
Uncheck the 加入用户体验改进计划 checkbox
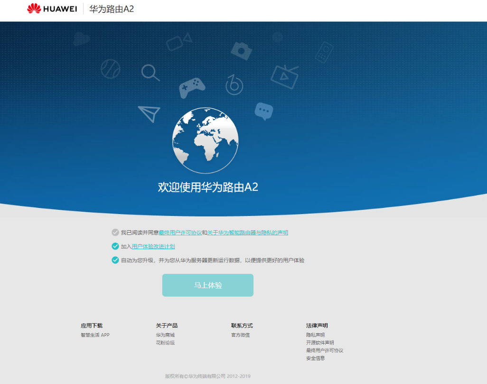coord(115,246)
